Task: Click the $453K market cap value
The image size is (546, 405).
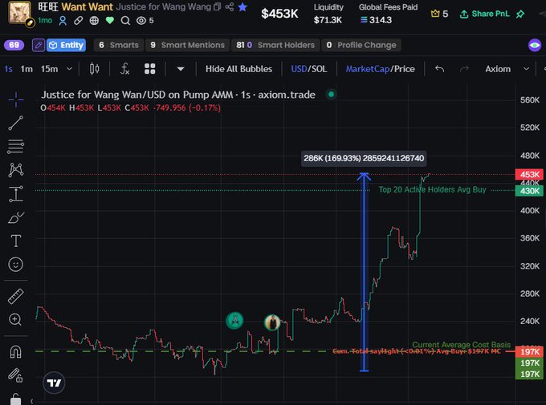Action: tap(279, 14)
